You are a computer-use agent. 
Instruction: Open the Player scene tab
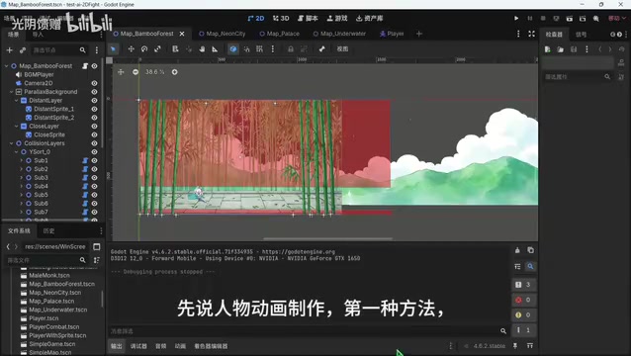(x=392, y=34)
